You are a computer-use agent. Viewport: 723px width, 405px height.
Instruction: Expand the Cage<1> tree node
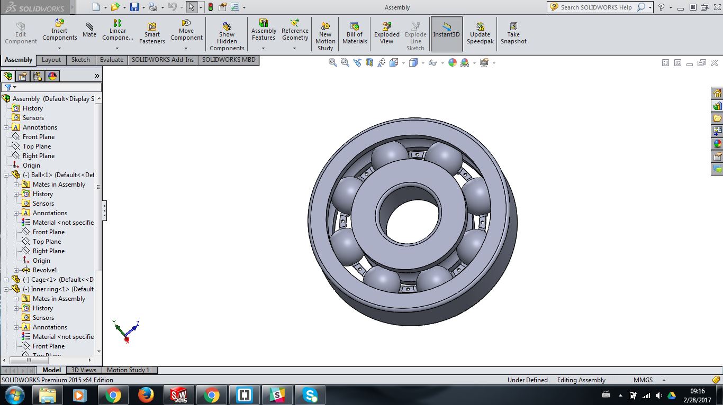tap(6, 280)
